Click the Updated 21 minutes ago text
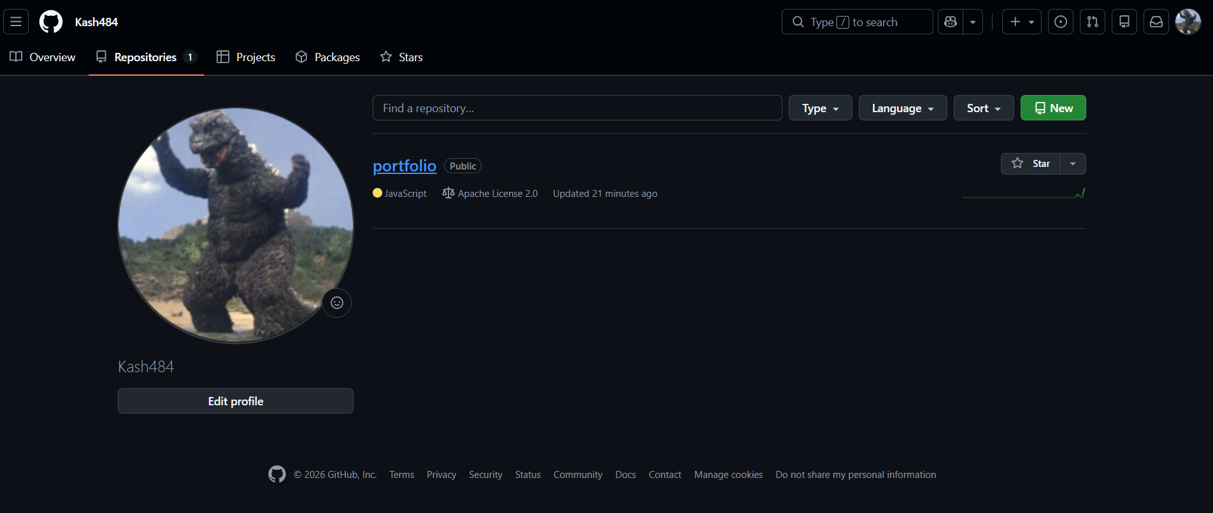Viewport: 1213px width, 513px height. [605, 193]
